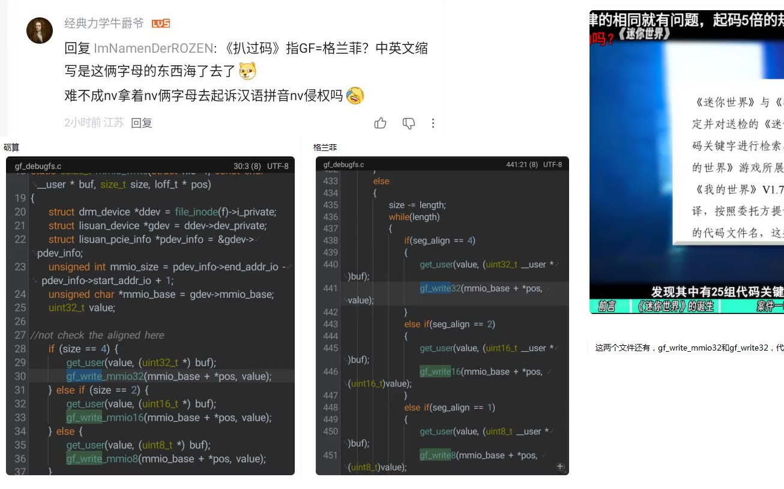The width and height of the screenshot is (784, 489).
Task: Click the plus icon on the 格兰菲 code image
Action: pos(560,466)
